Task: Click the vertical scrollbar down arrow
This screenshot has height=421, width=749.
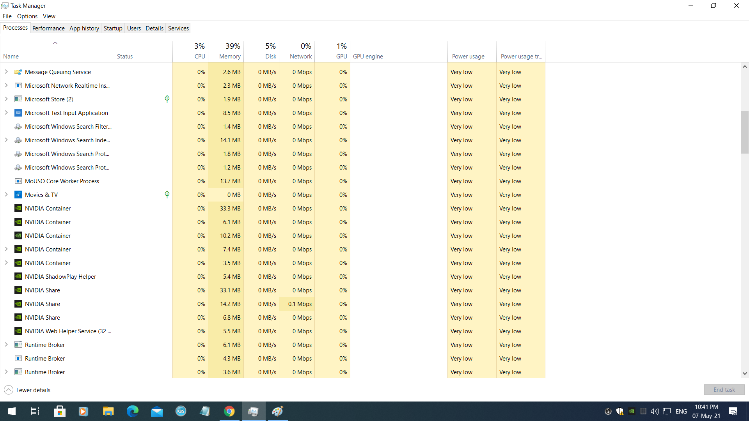Action: pos(745,373)
